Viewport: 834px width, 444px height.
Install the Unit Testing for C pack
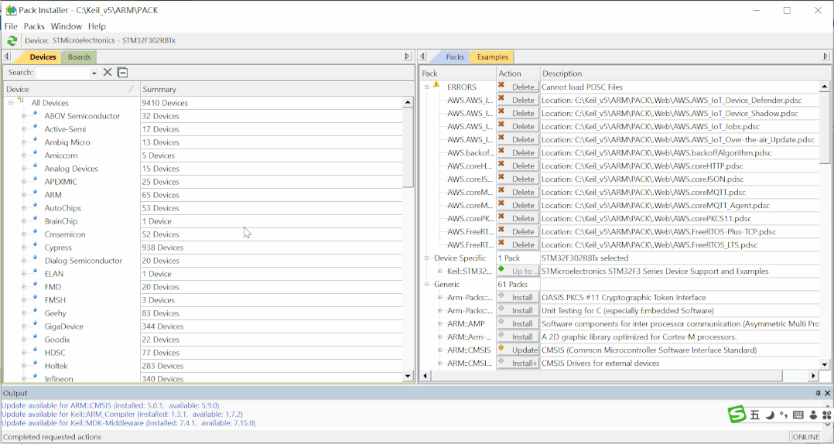tap(518, 310)
